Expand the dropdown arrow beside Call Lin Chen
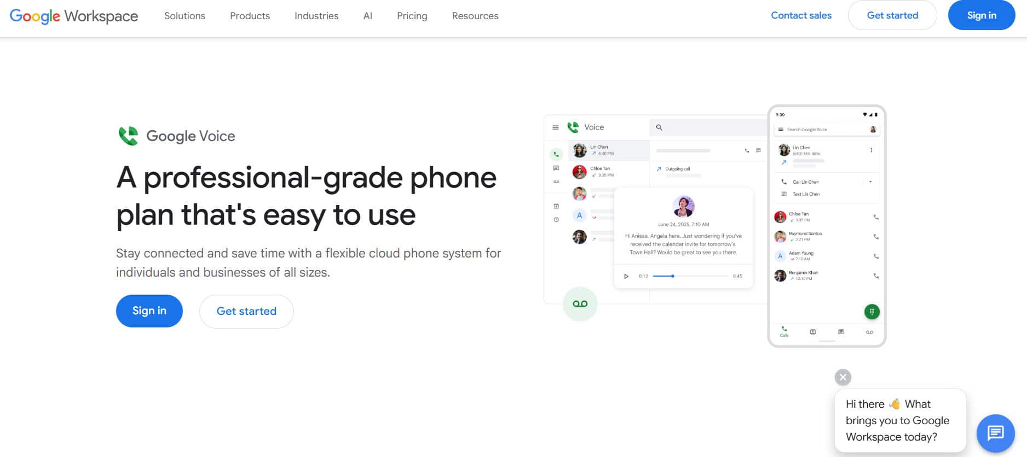 coord(870,182)
